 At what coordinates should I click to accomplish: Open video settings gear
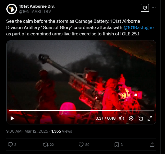tap(131, 118)
